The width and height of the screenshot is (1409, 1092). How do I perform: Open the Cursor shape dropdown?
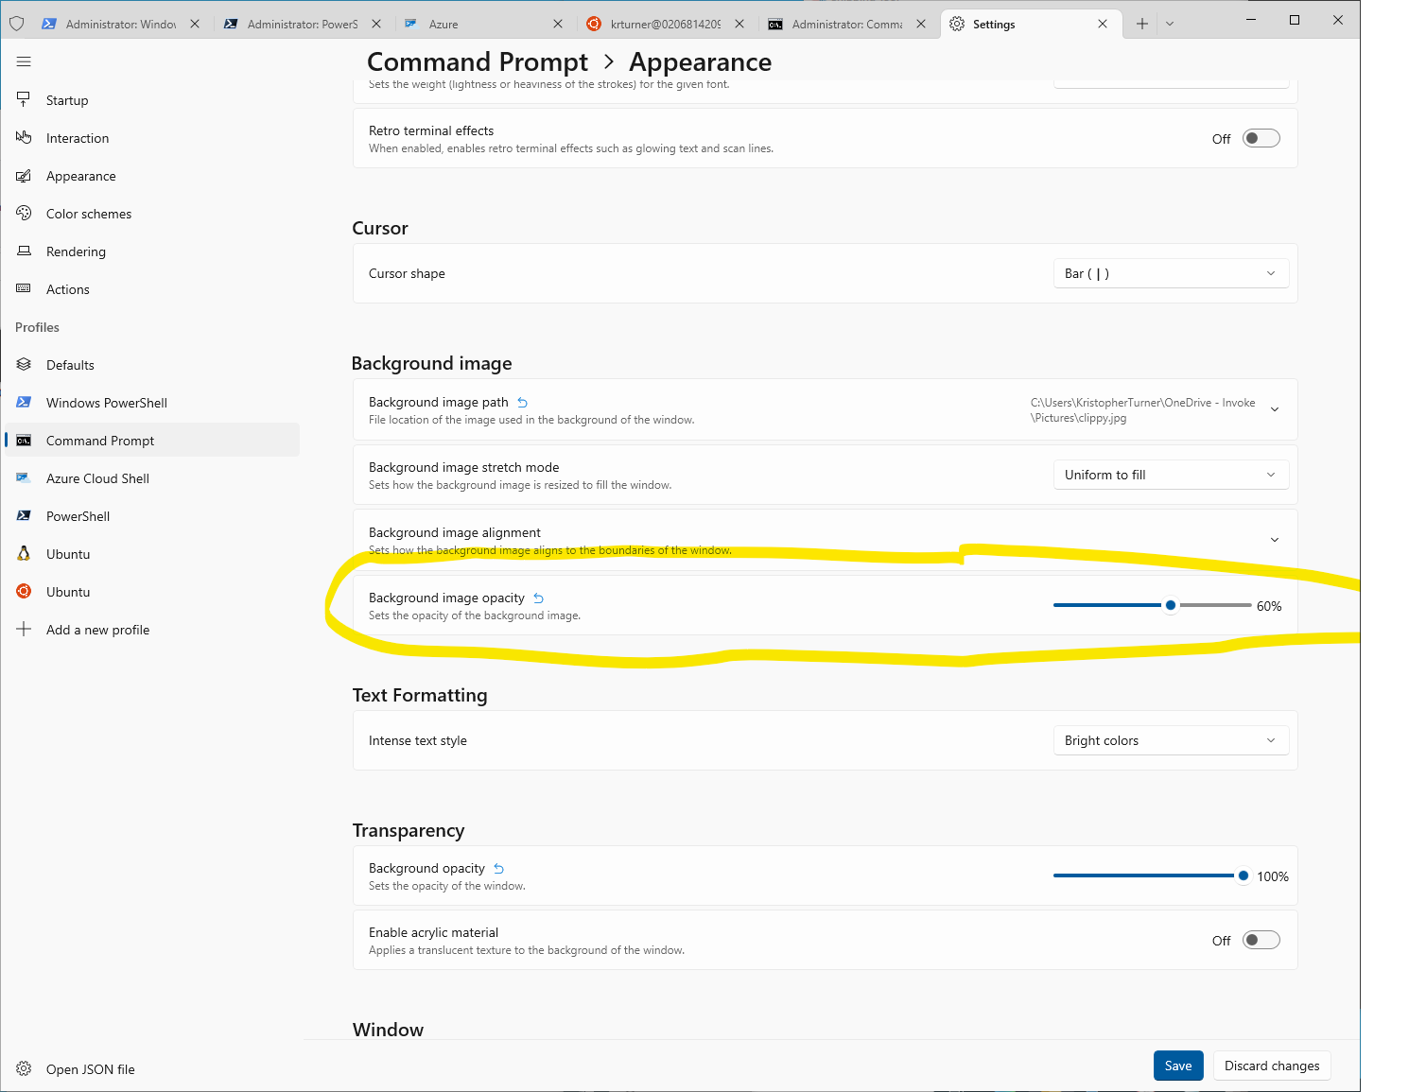(1170, 274)
